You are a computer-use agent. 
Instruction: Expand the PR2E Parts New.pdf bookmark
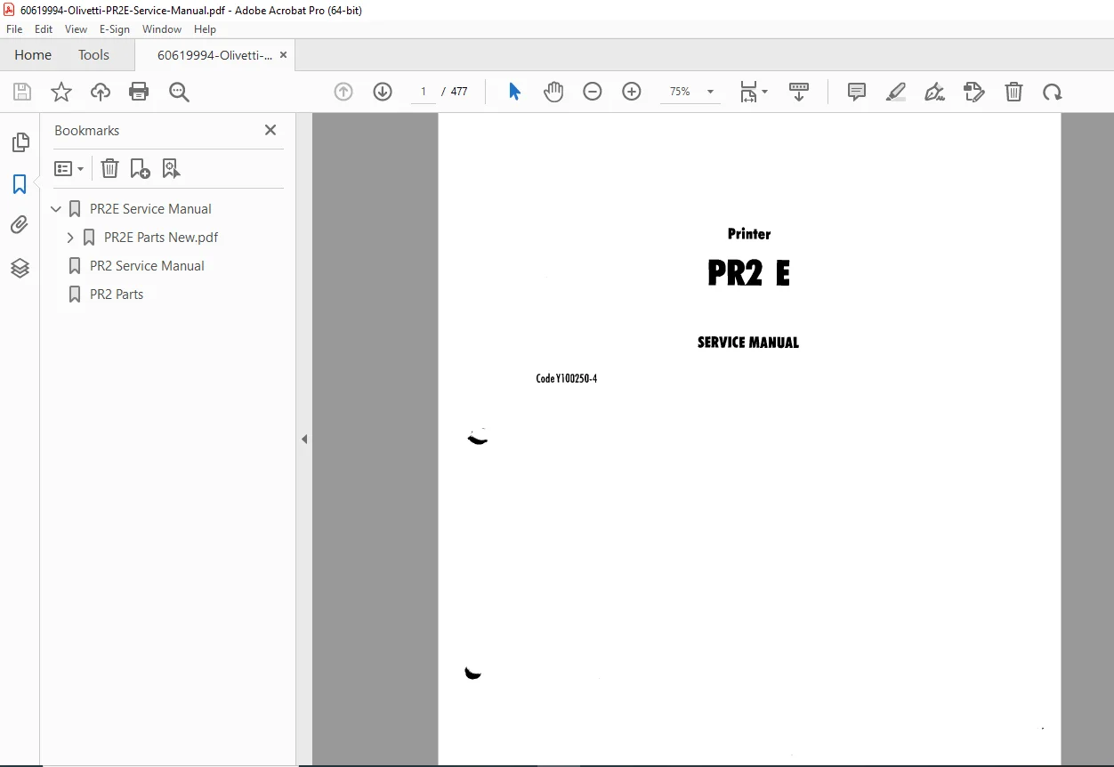(70, 238)
